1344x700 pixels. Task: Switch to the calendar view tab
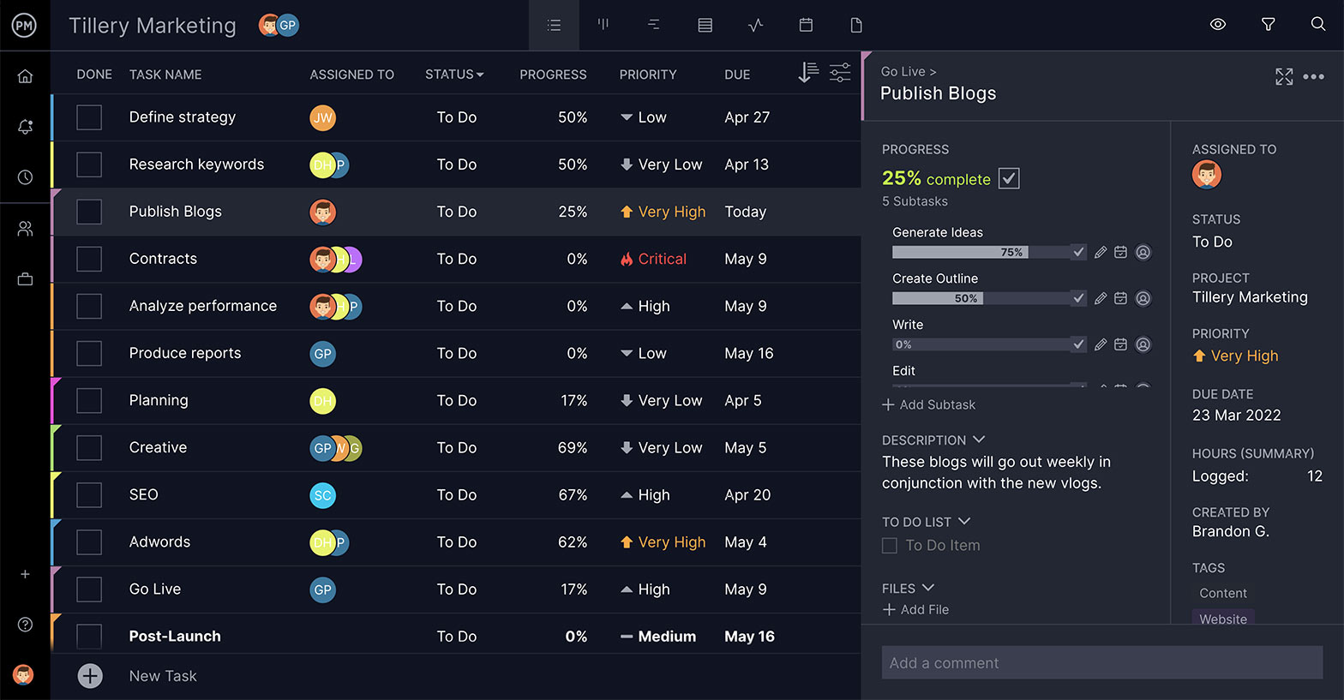click(x=806, y=26)
